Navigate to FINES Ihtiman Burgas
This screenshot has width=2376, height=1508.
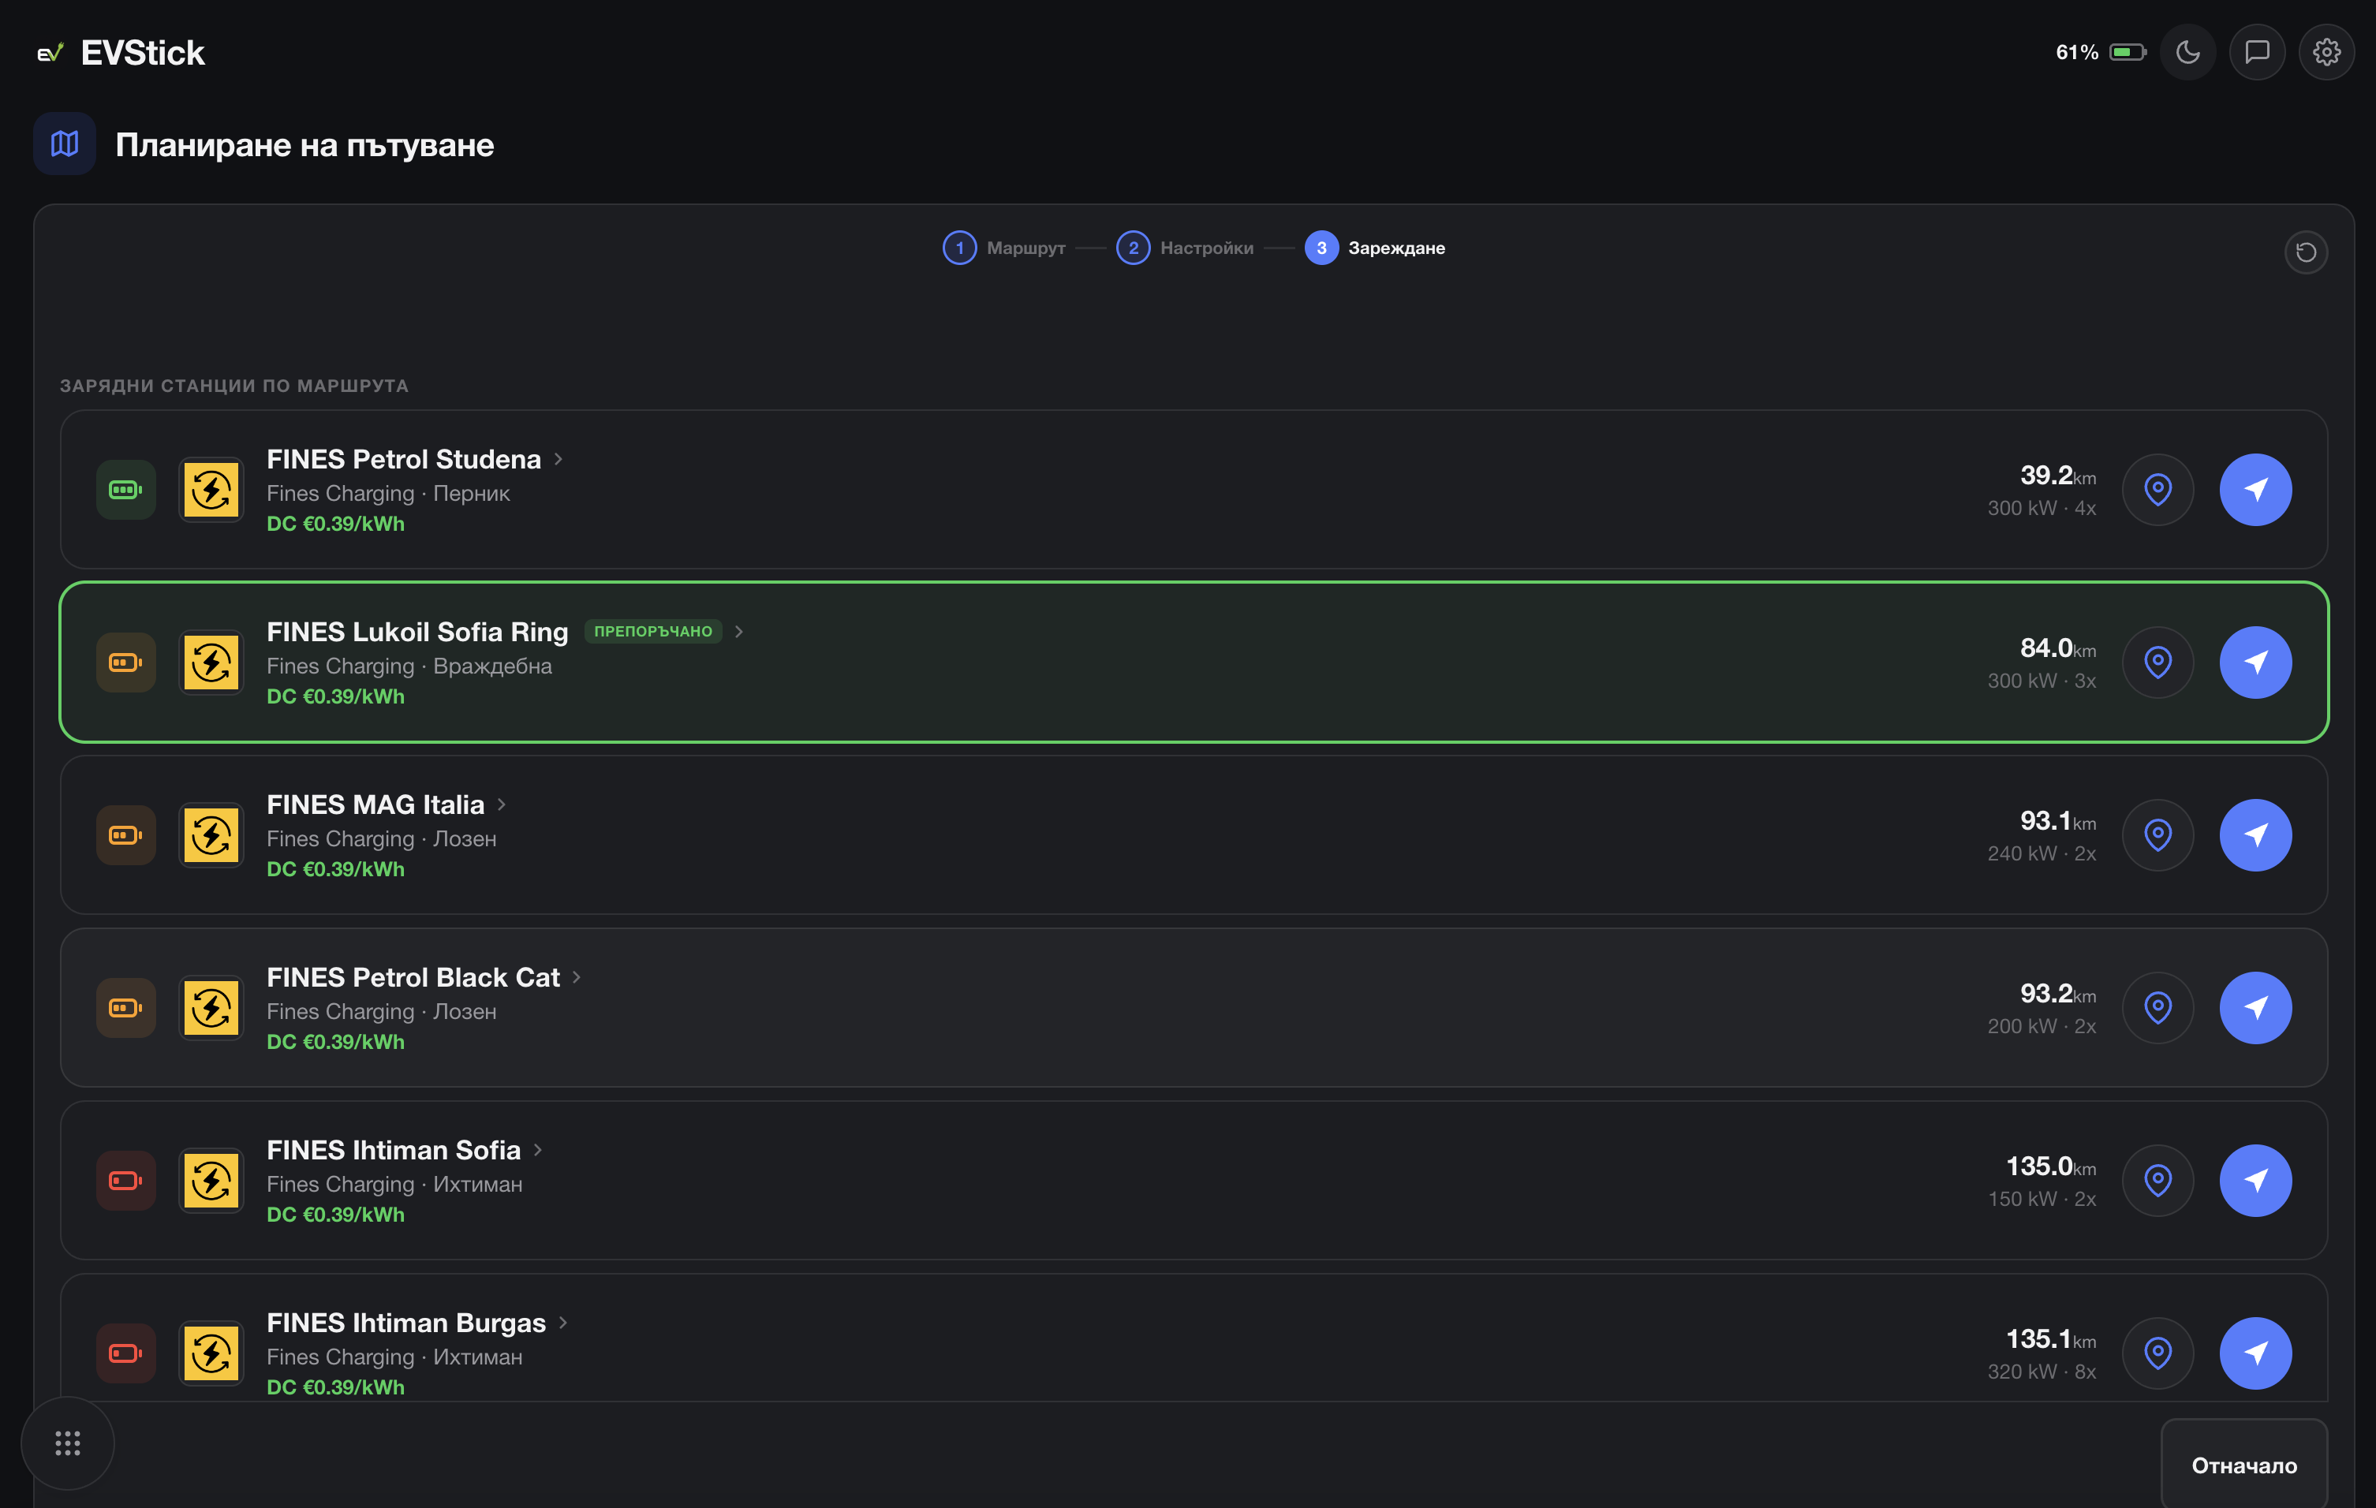tap(2255, 1353)
